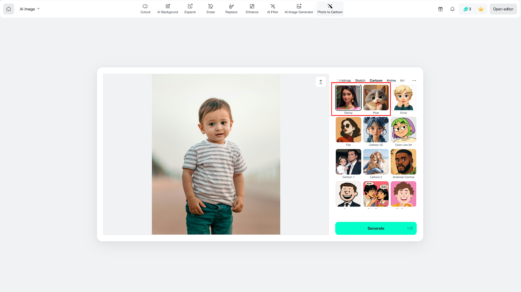Open the AI Background tool
Screen dimensions: 521x292
coord(167,9)
